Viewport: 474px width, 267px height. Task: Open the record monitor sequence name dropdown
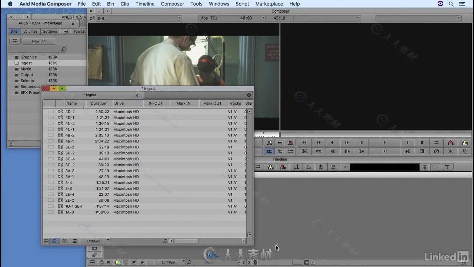[418, 18]
